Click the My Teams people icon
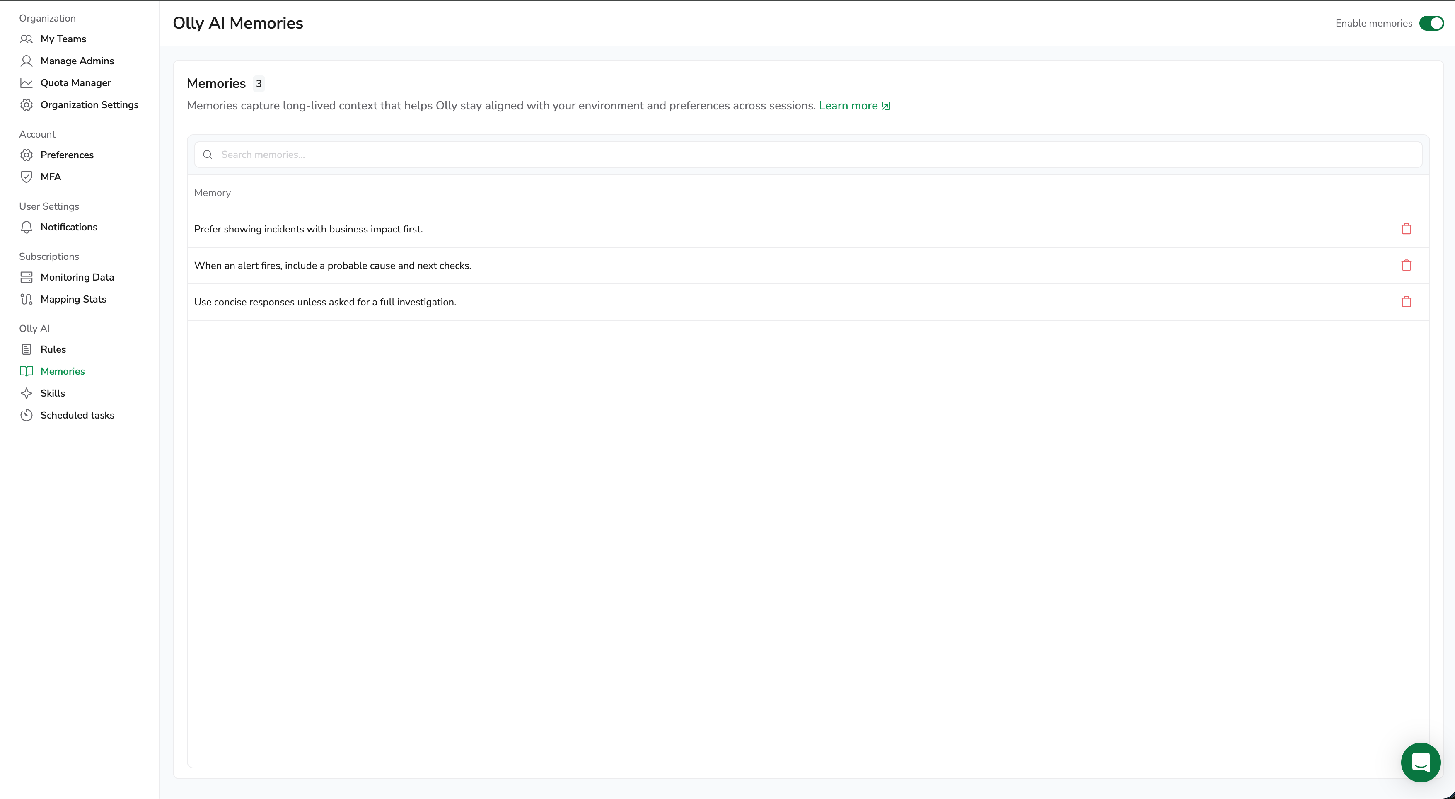This screenshot has width=1455, height=799. click(27, 39)
